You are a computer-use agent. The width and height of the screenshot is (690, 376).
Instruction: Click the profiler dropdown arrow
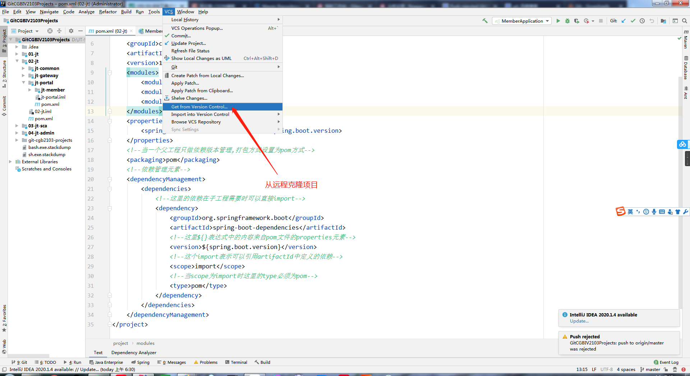point(593,21)
